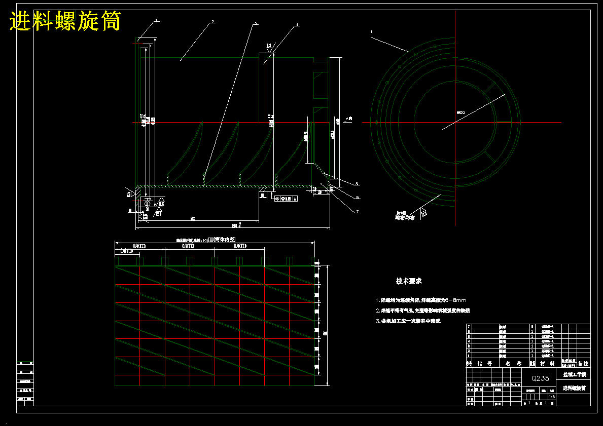
Task: Click the 材料 column header
Action: click(547, 363)
